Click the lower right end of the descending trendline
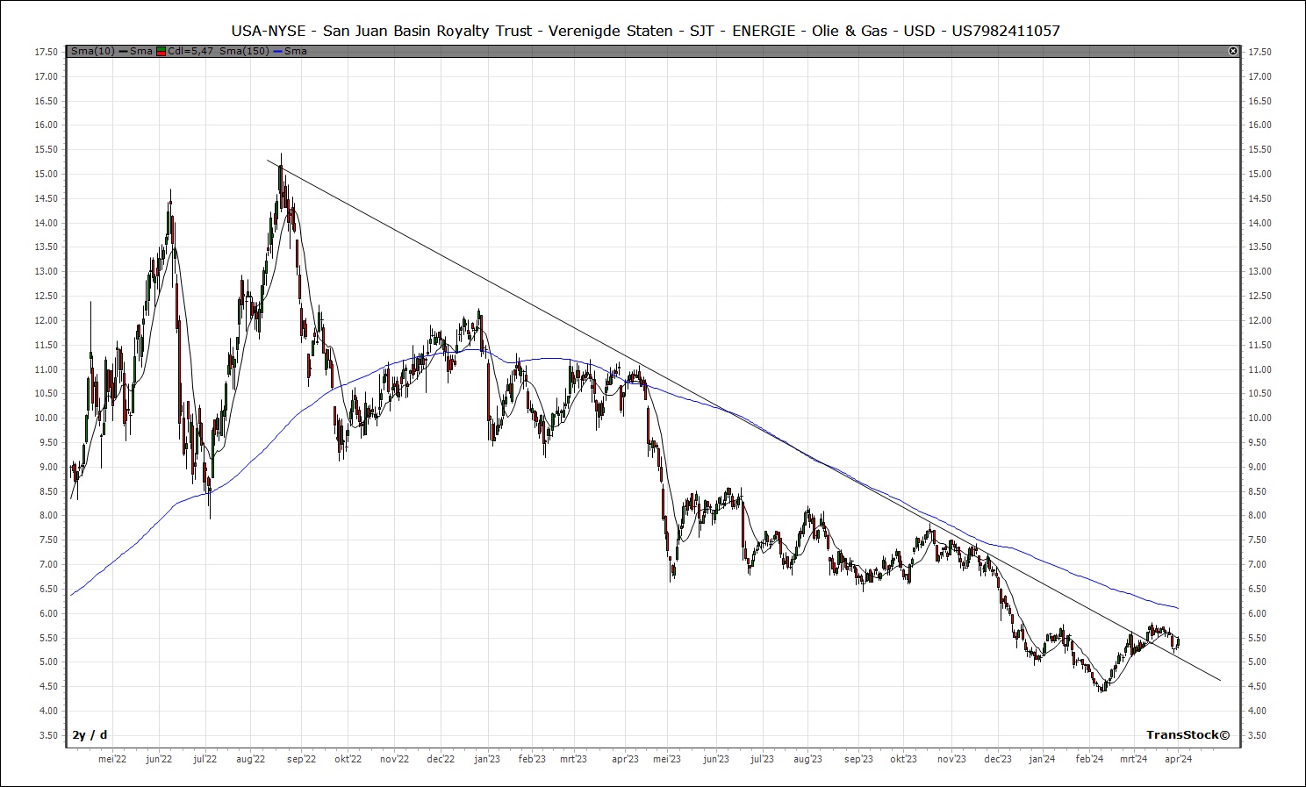 pos(1219,679)
